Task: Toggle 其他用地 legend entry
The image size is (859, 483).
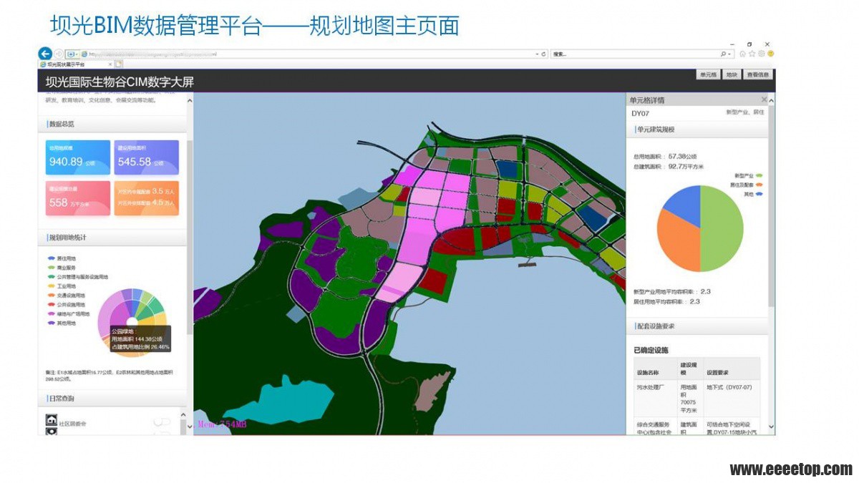Action: pyautogui.click(x=62, y=323)
